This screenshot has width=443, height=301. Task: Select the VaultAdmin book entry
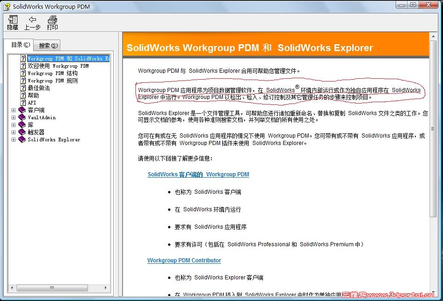42,117
